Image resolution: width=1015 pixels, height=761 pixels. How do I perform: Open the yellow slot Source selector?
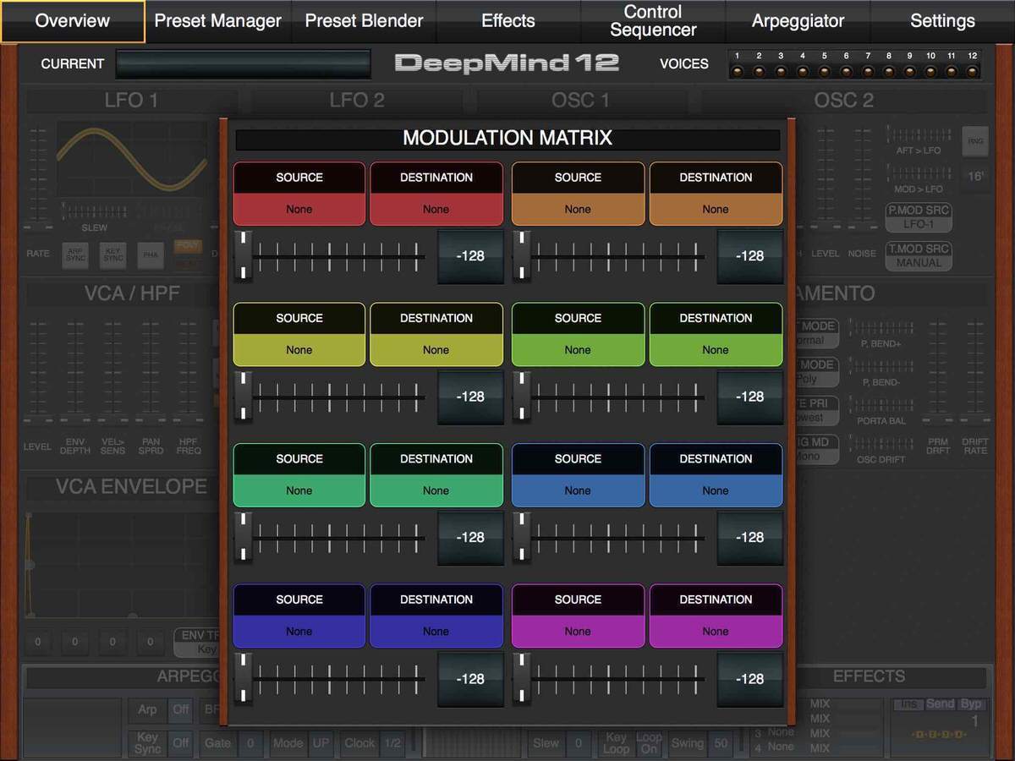(x=299, y=334)
